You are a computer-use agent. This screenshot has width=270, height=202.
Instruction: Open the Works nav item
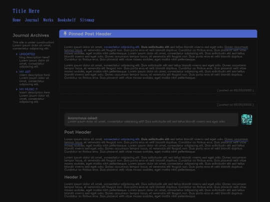tap(48, 20)
